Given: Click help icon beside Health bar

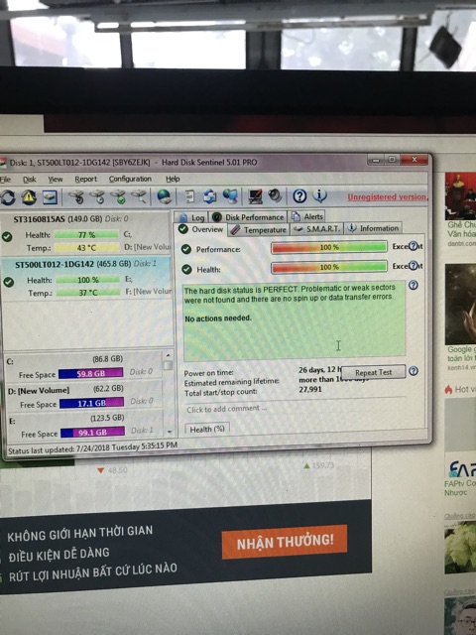Looking at the screenshot, I should tap(413, 266).
